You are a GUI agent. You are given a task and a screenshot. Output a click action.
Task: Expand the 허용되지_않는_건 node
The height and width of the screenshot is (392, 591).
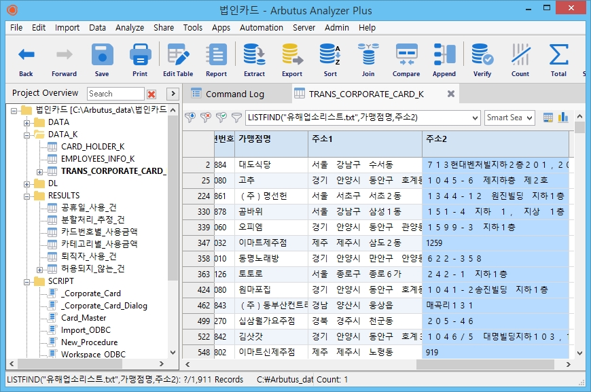[39, 270]
